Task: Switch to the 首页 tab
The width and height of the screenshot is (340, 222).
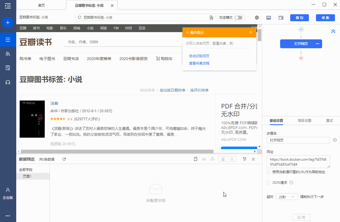Action: pos(41,5)
